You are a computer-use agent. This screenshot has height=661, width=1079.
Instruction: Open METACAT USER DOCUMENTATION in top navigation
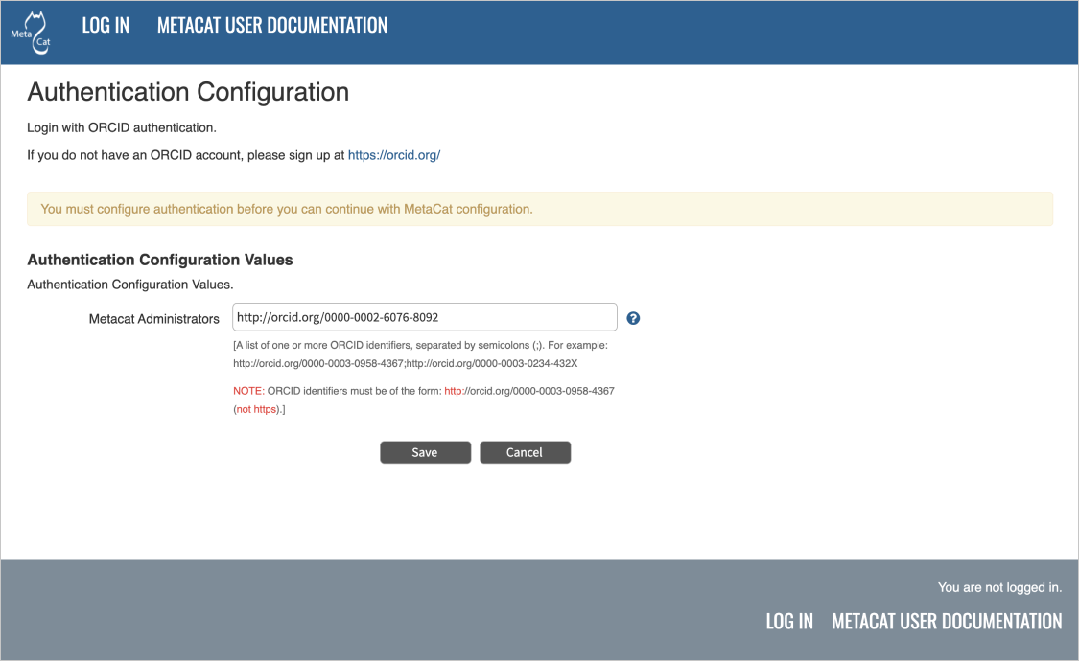(271, 25)
